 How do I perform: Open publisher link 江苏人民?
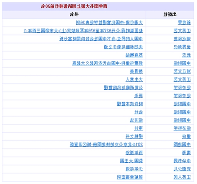click(x=182, y=177)
